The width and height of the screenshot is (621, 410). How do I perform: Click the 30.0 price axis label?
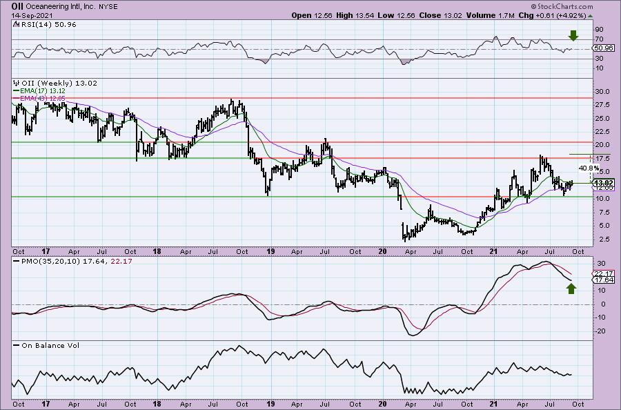coord(603,92)
